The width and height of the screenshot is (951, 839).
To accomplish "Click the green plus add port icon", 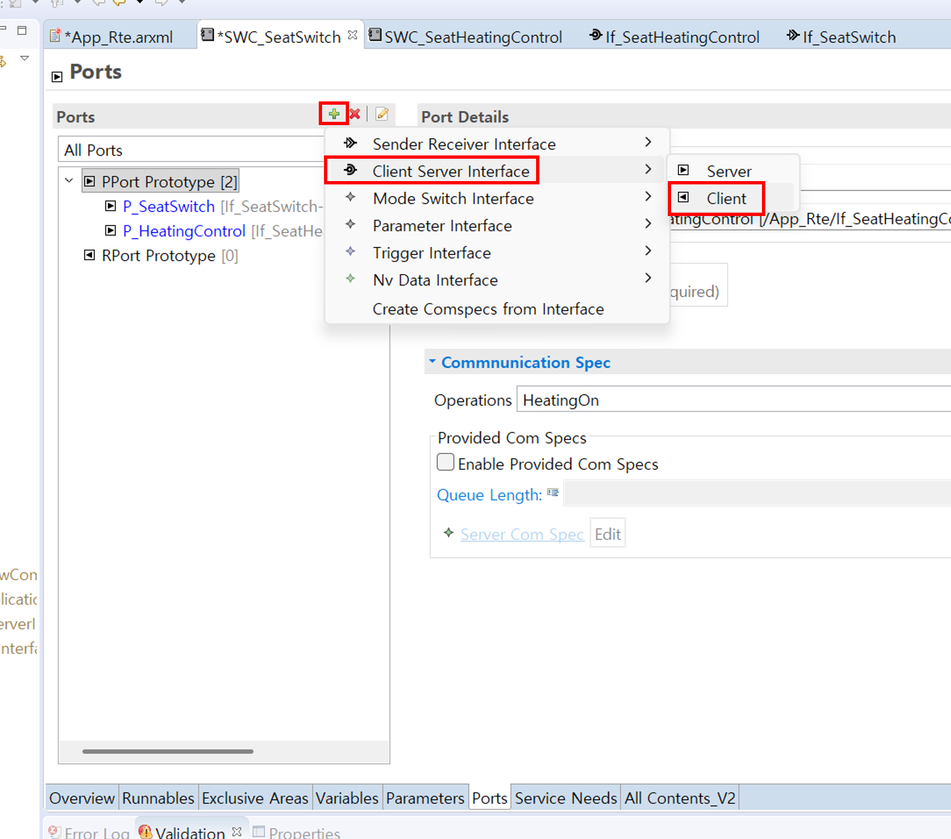I will coord(334,114).
